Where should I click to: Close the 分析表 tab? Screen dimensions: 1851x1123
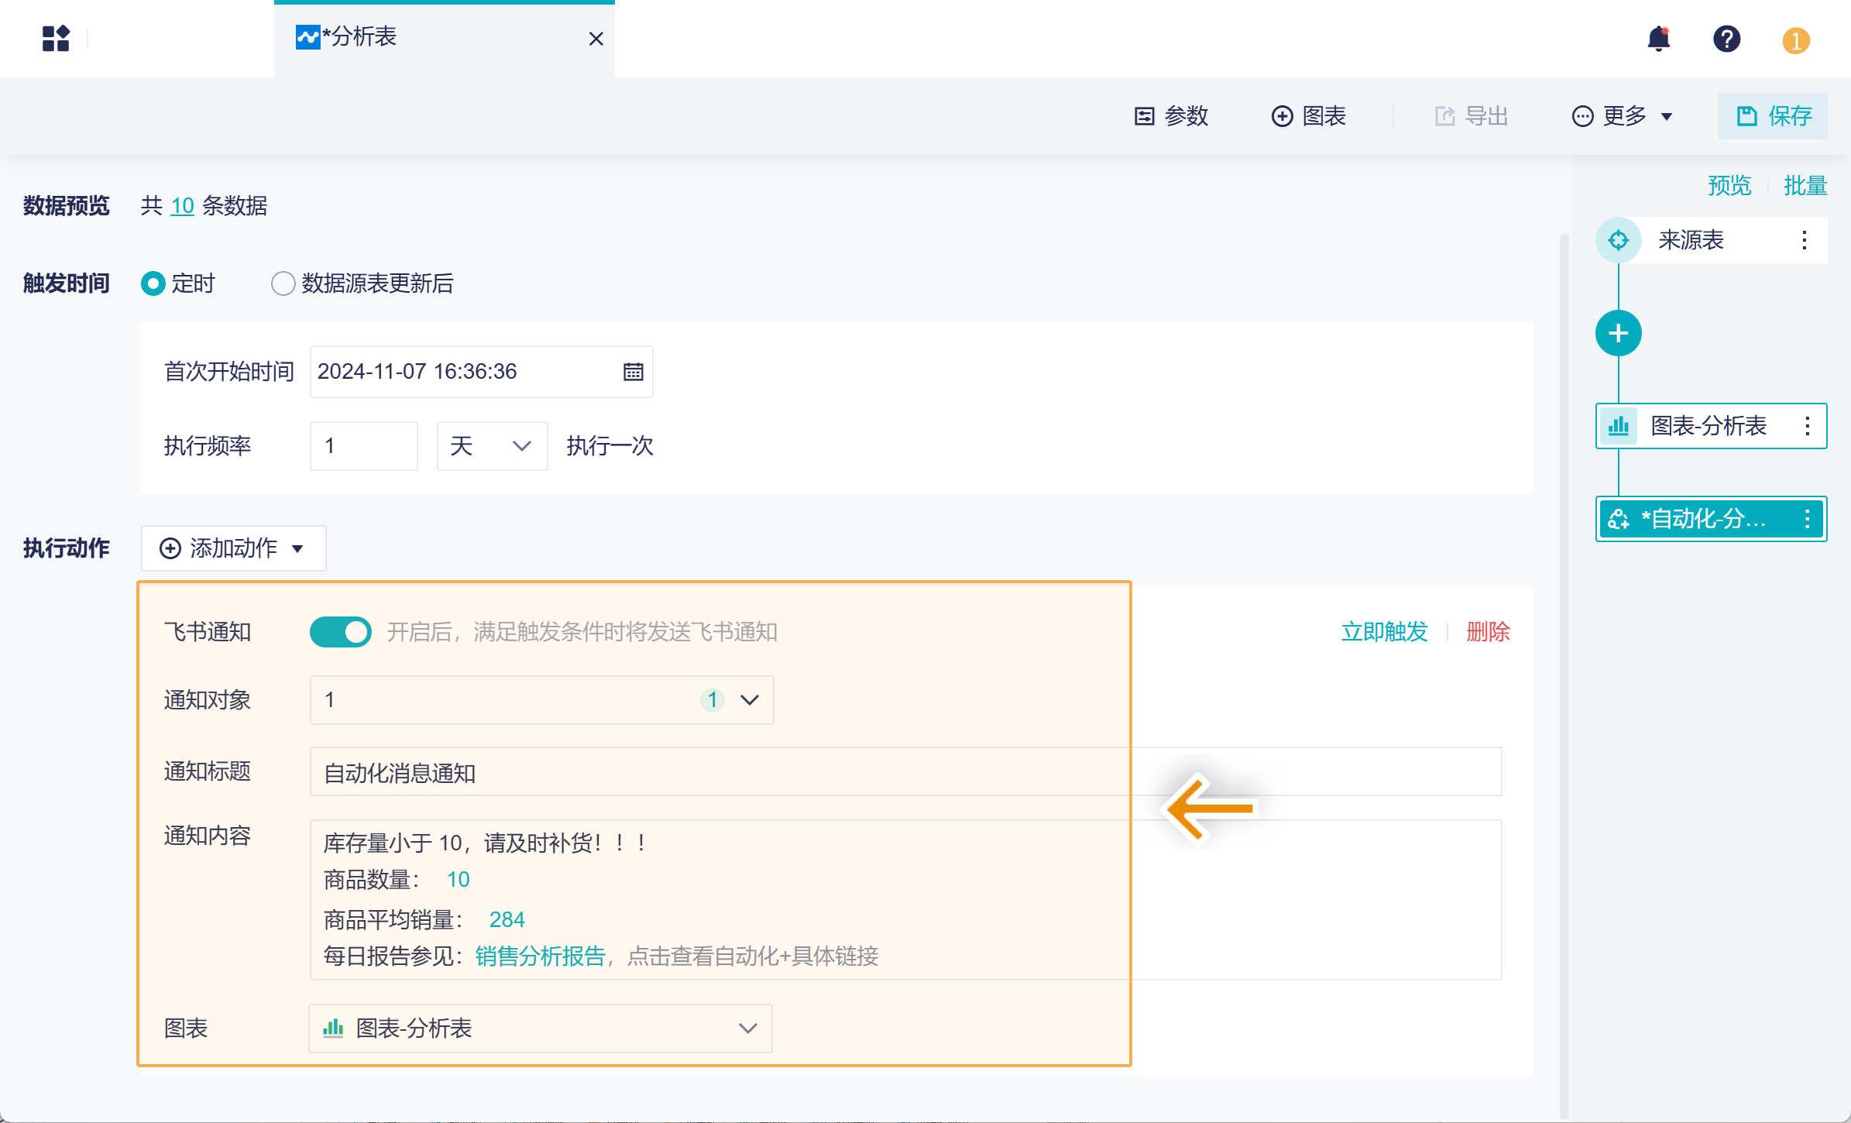pos(596,39)
